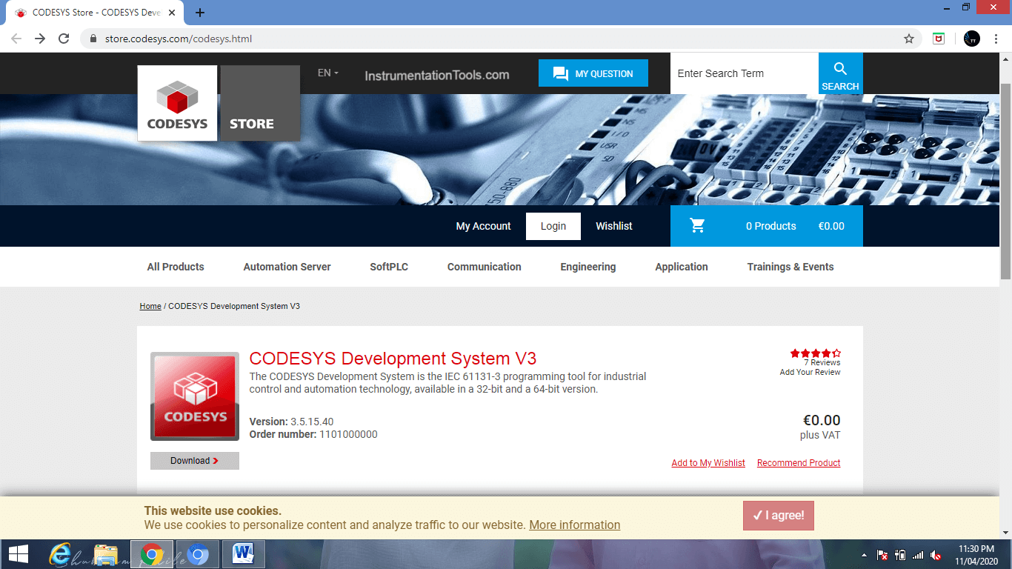Open the Wishlist link

614,226
